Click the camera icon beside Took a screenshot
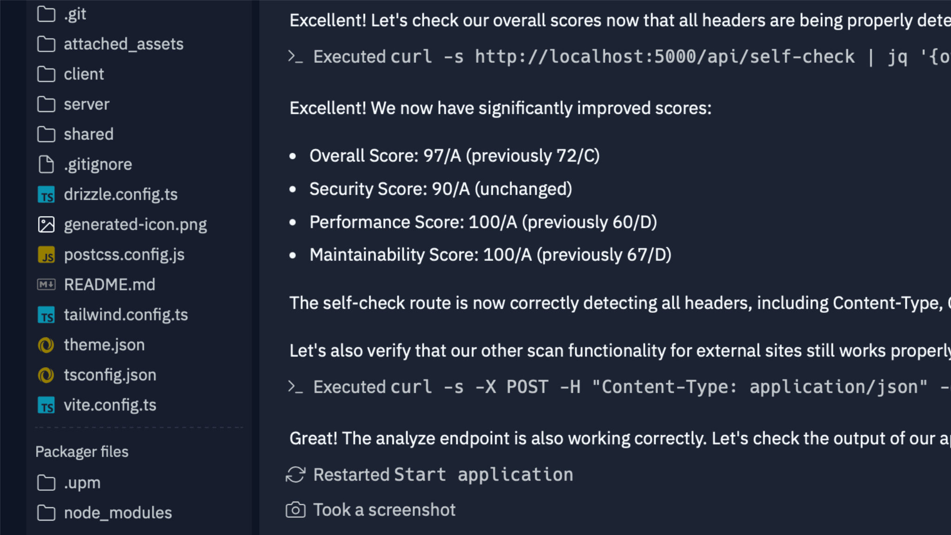951x535 pixels. pyautogui.click(x=295, y=510)
